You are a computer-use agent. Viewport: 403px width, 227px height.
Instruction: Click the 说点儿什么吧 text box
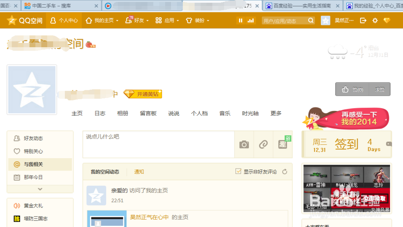pos(158,144)
